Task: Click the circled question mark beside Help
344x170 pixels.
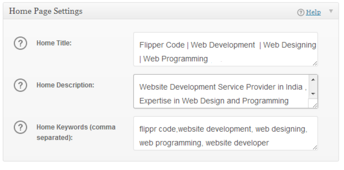Action: click(x=301, y=13)
